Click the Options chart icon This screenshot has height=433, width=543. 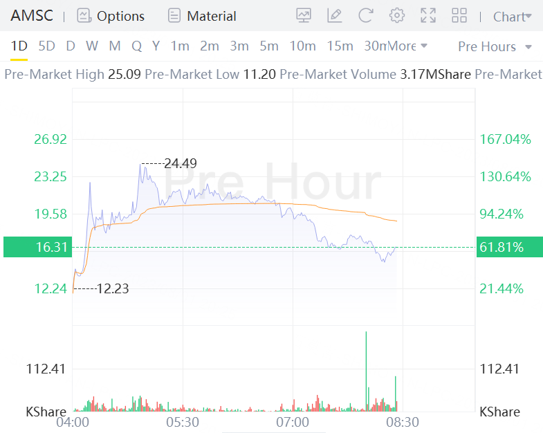[84, 16]
